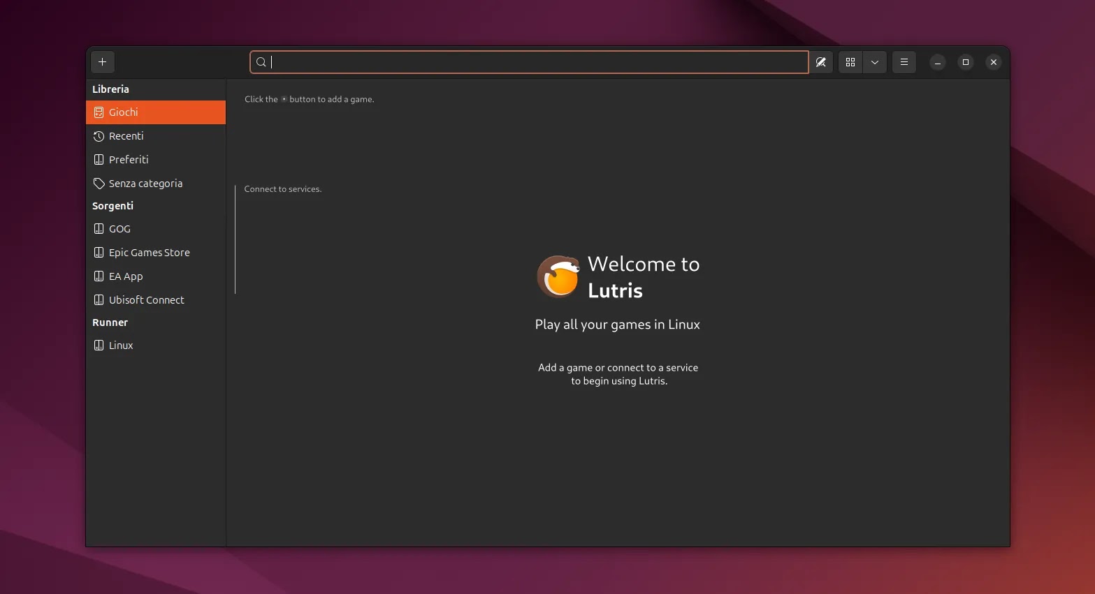Open the Preferiti category
The image size is (1095, 594).
pyautogui.click(x=156, y=160)
